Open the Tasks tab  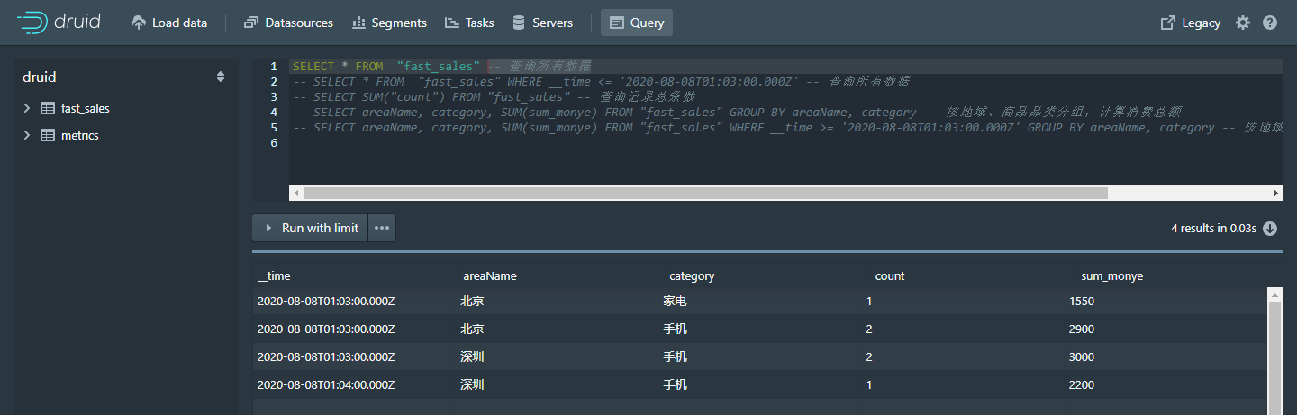click(469, 23)
